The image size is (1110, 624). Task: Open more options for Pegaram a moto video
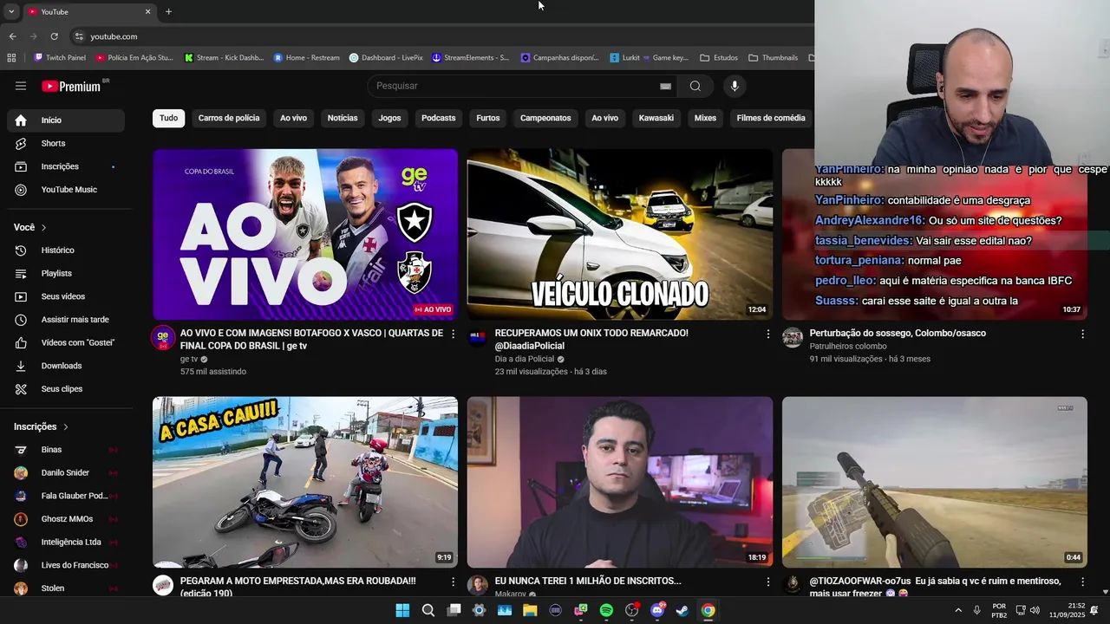pyautogui.click(x=453, y=582)
